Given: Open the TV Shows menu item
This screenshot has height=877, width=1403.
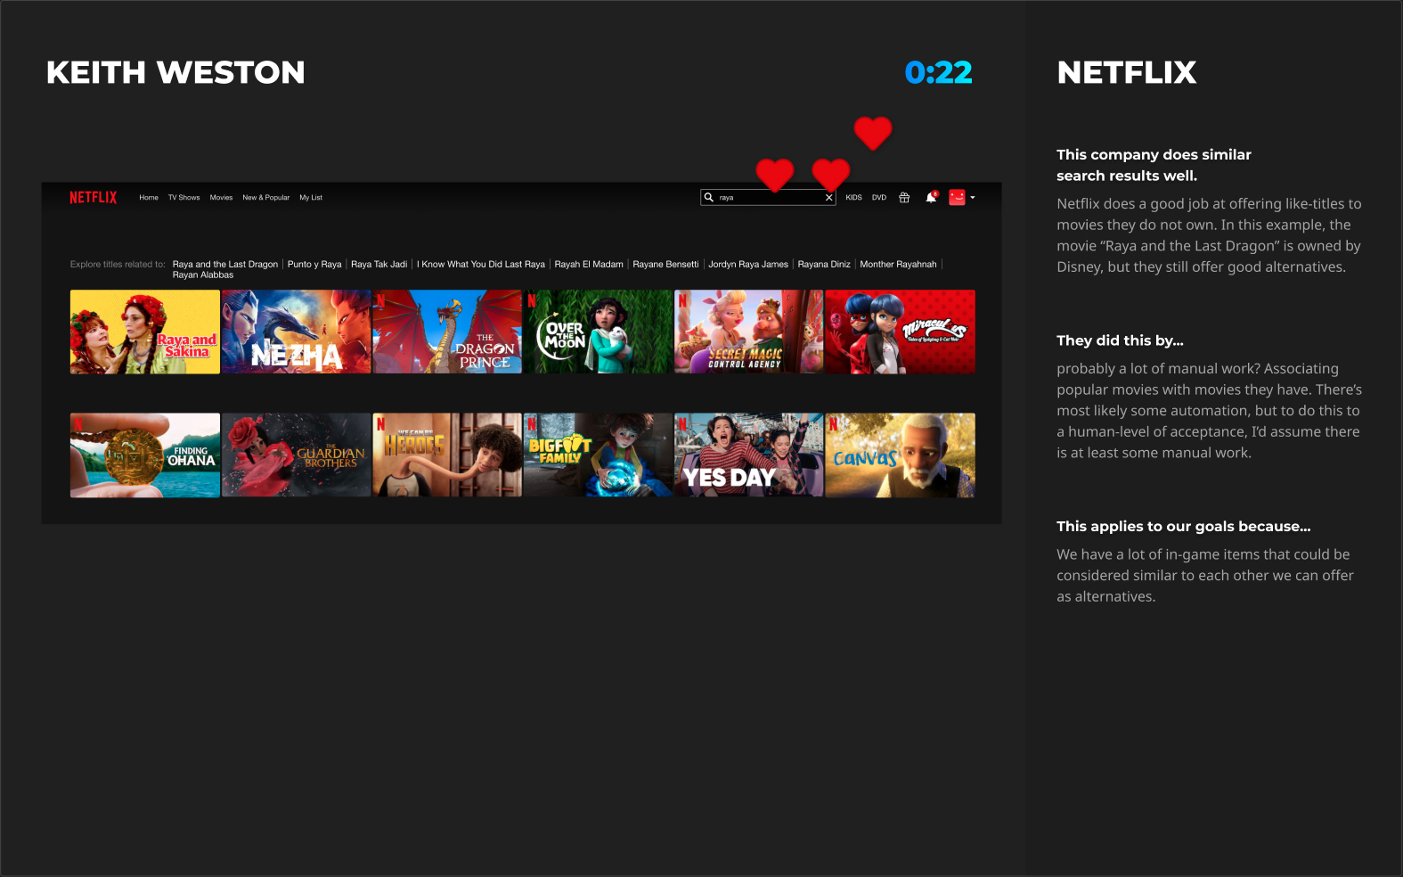Looking at the screenshot, I should click(x=184, y=198).
